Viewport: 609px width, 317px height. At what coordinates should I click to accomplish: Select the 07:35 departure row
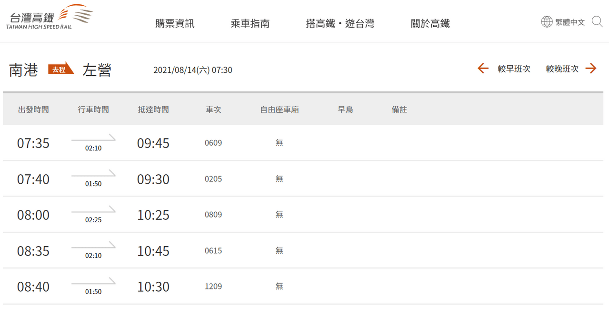pos(304,143)
